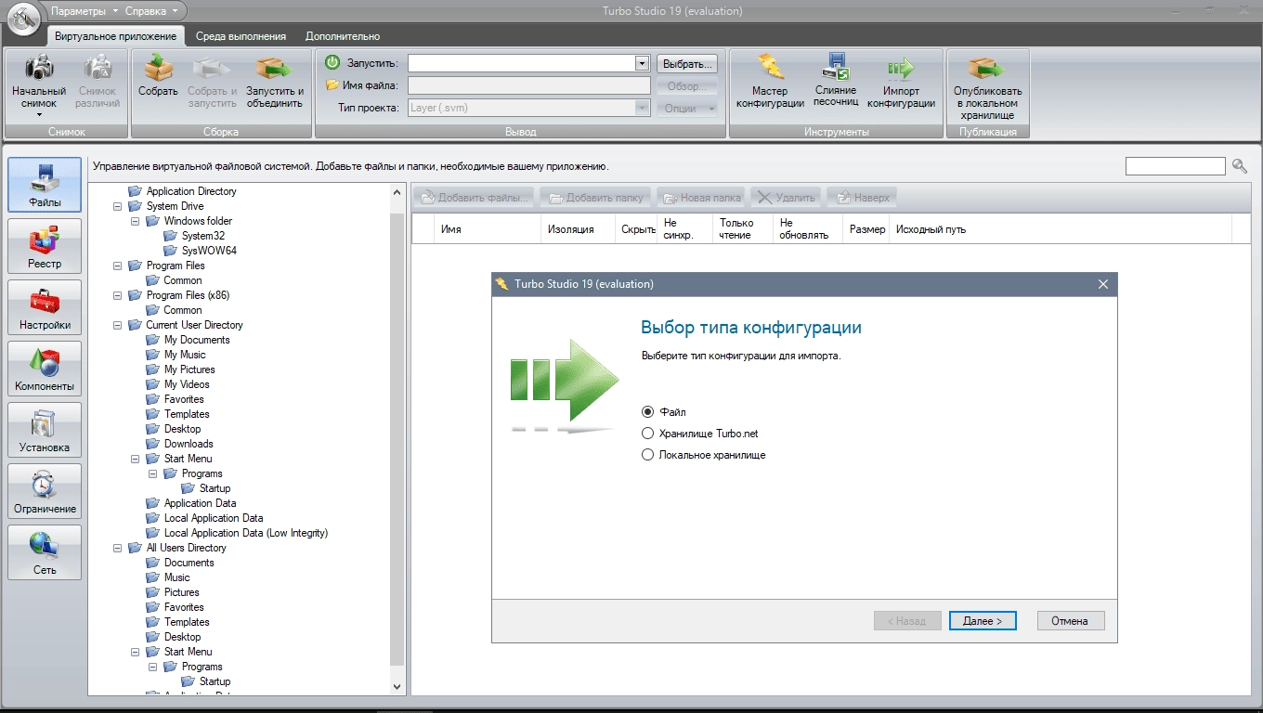This screenshot has width=1263, height=713.
Task: Switch to Дополнительно tab
Action: (343, 36)
